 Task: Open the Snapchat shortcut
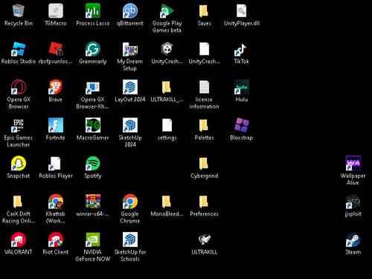tap(19, 164)
